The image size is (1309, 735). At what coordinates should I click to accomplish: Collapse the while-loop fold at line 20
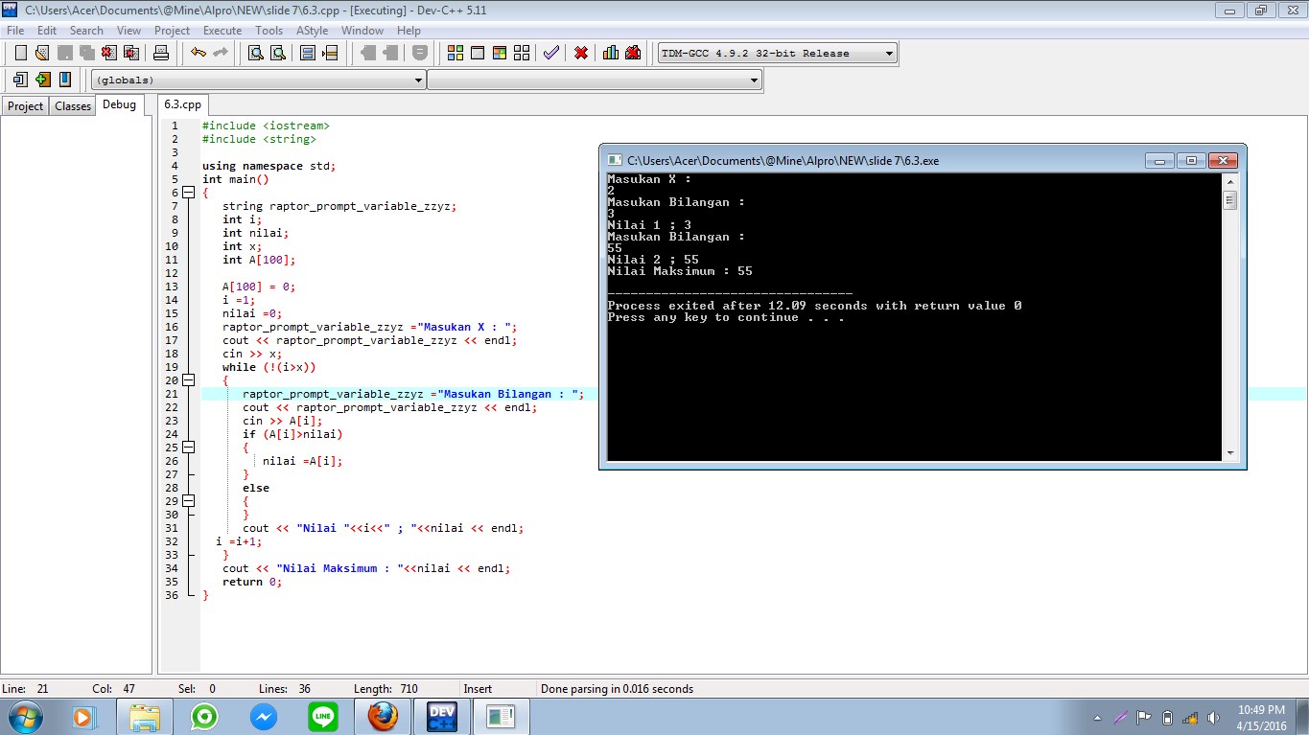coord(189,380)
